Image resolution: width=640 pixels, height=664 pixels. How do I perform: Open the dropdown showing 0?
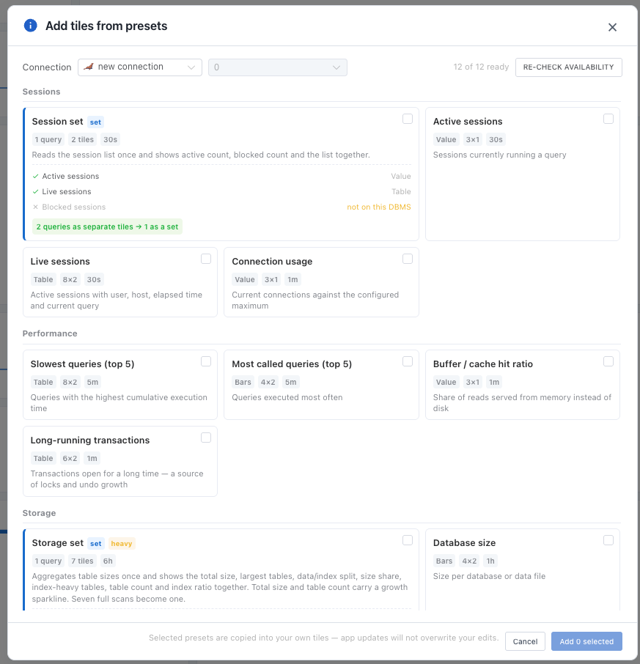278,67
